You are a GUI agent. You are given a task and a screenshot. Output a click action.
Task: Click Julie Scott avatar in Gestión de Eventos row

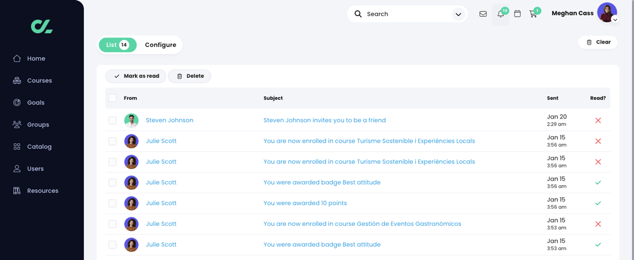132,224
